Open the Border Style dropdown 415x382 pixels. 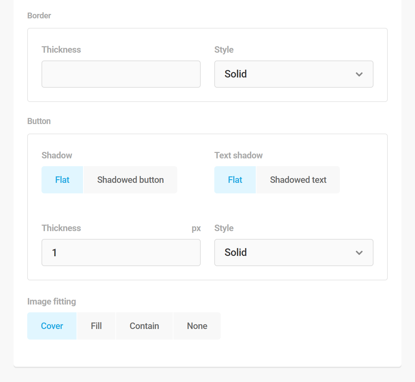point(294,74)
